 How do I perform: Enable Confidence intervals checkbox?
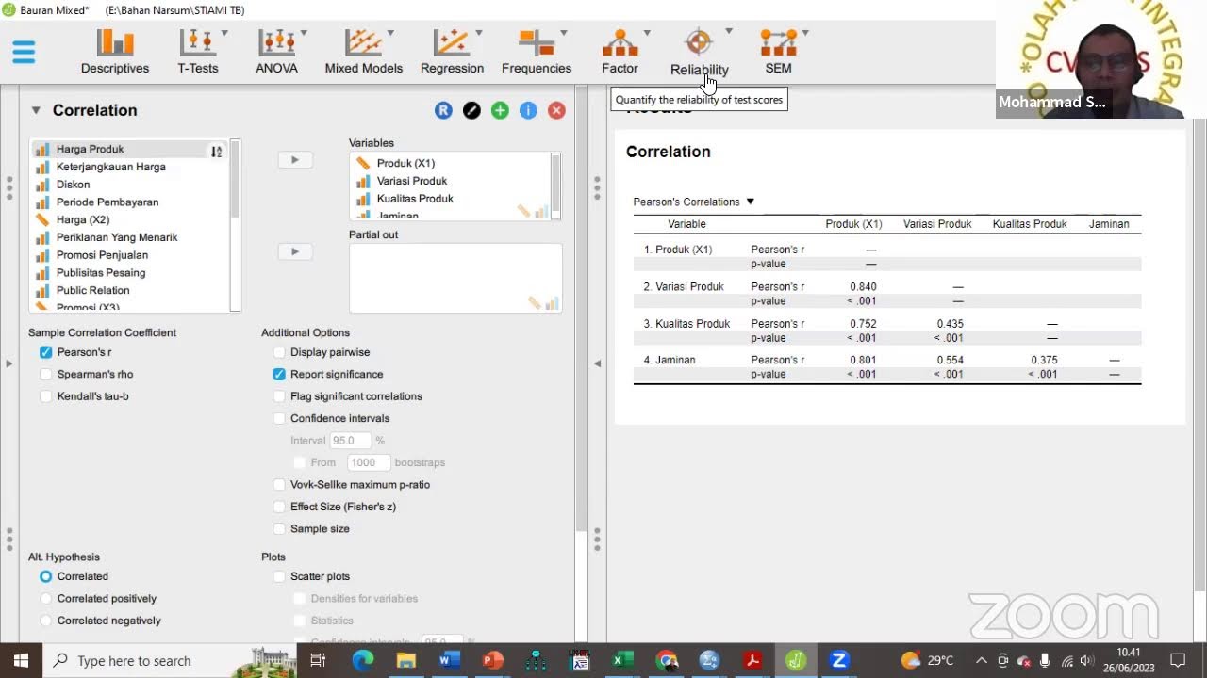pos(279,418)
